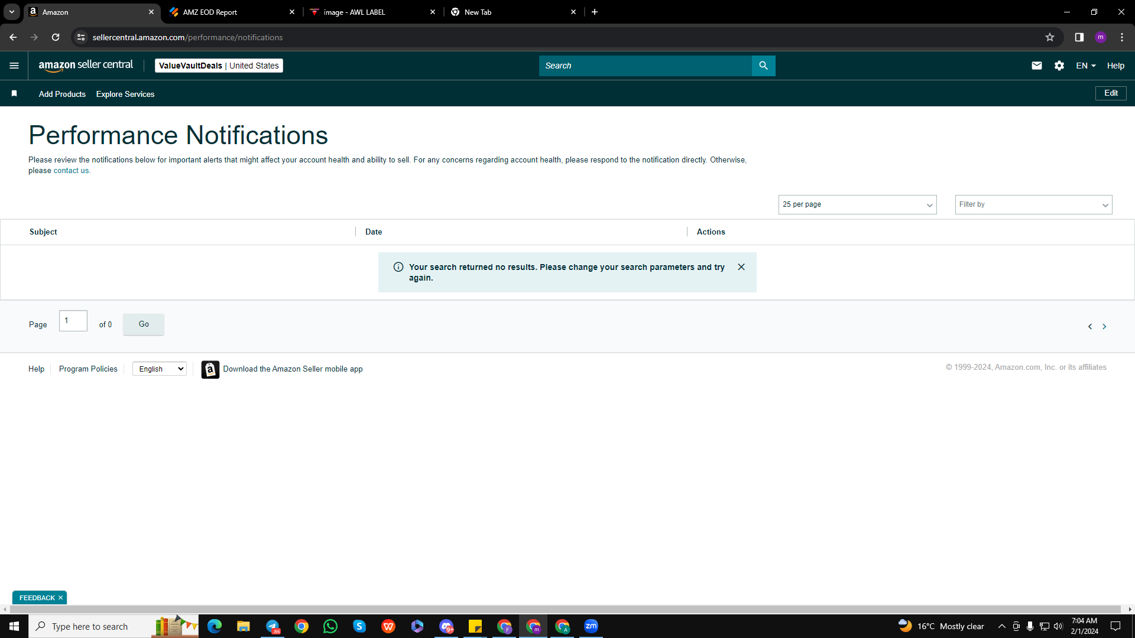Open the settings gear icon
Screen dimensions: 1135x638
pyautogui.click(x=1059, y=66)
